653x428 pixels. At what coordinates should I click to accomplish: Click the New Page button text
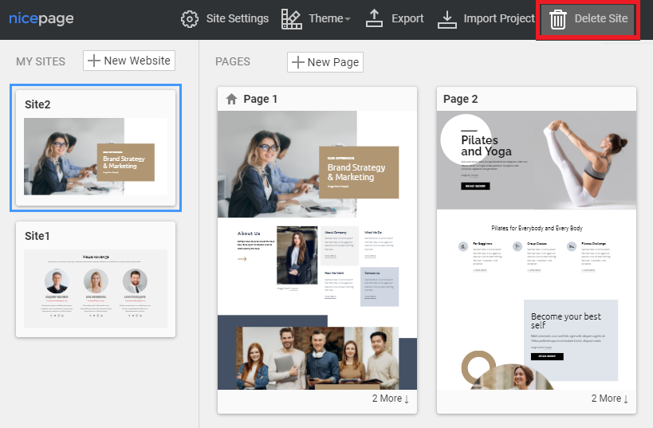(x=333, y=62)
